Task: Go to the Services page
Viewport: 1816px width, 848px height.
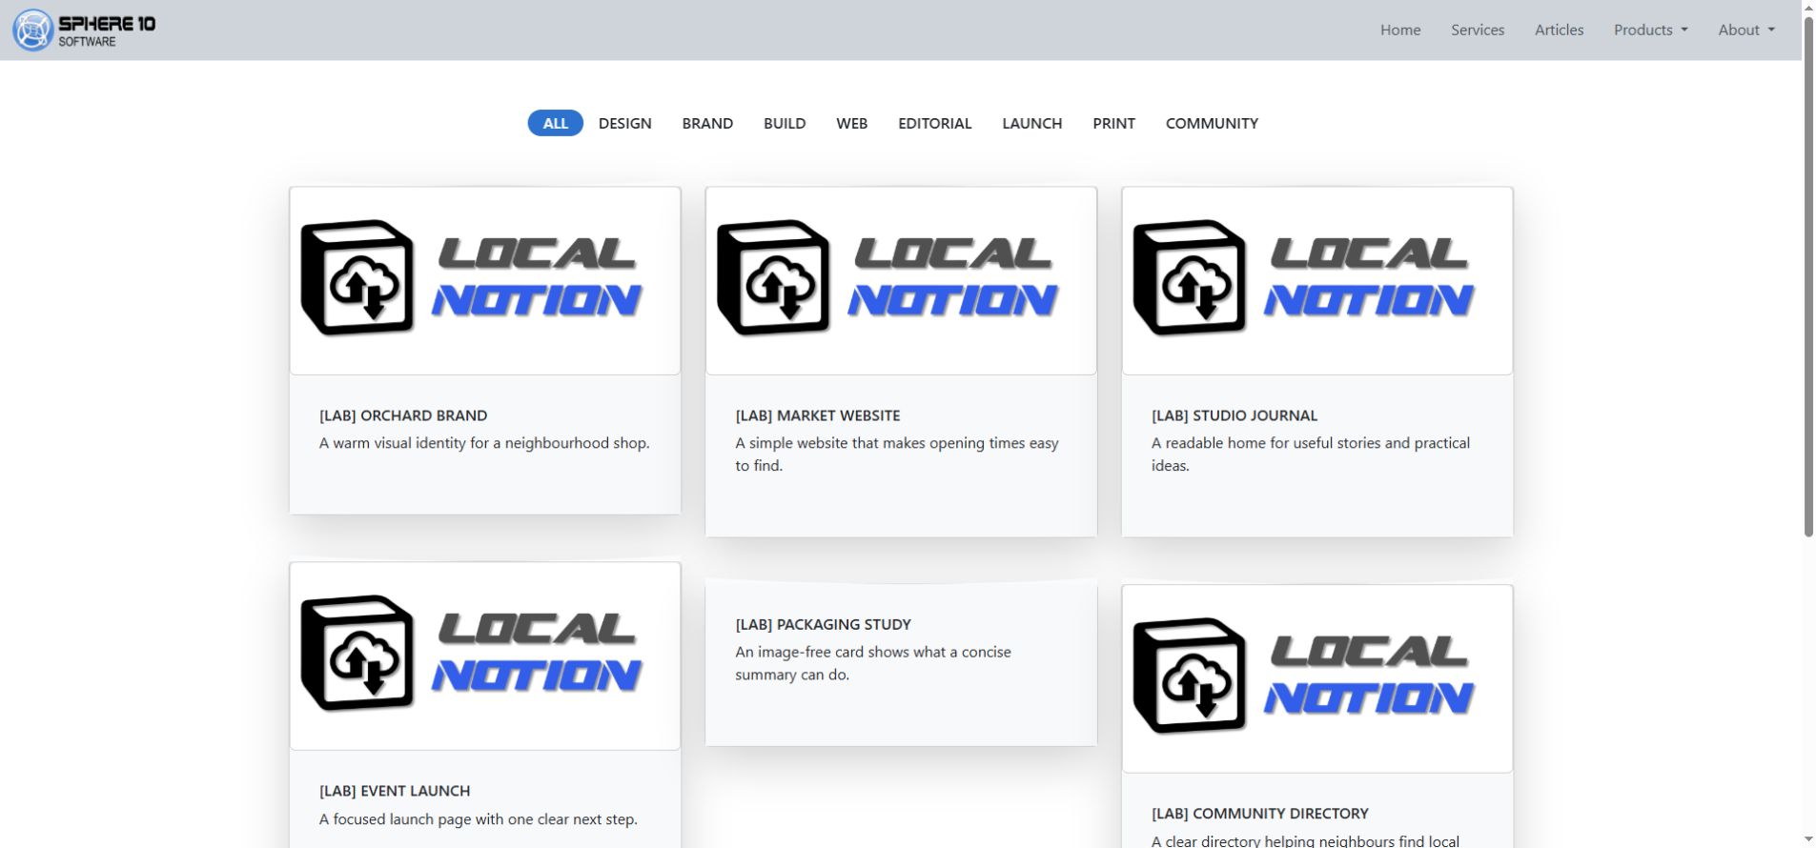Action: [x=1477, y=30]
